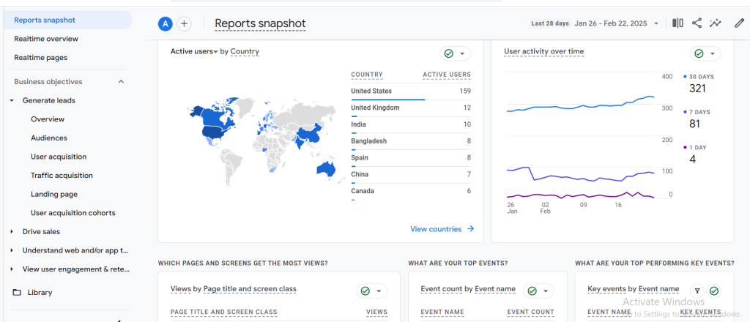Click the blue 'A' all users badge
The width and height of the screenshot is (750, 322).
pos(165,24)
